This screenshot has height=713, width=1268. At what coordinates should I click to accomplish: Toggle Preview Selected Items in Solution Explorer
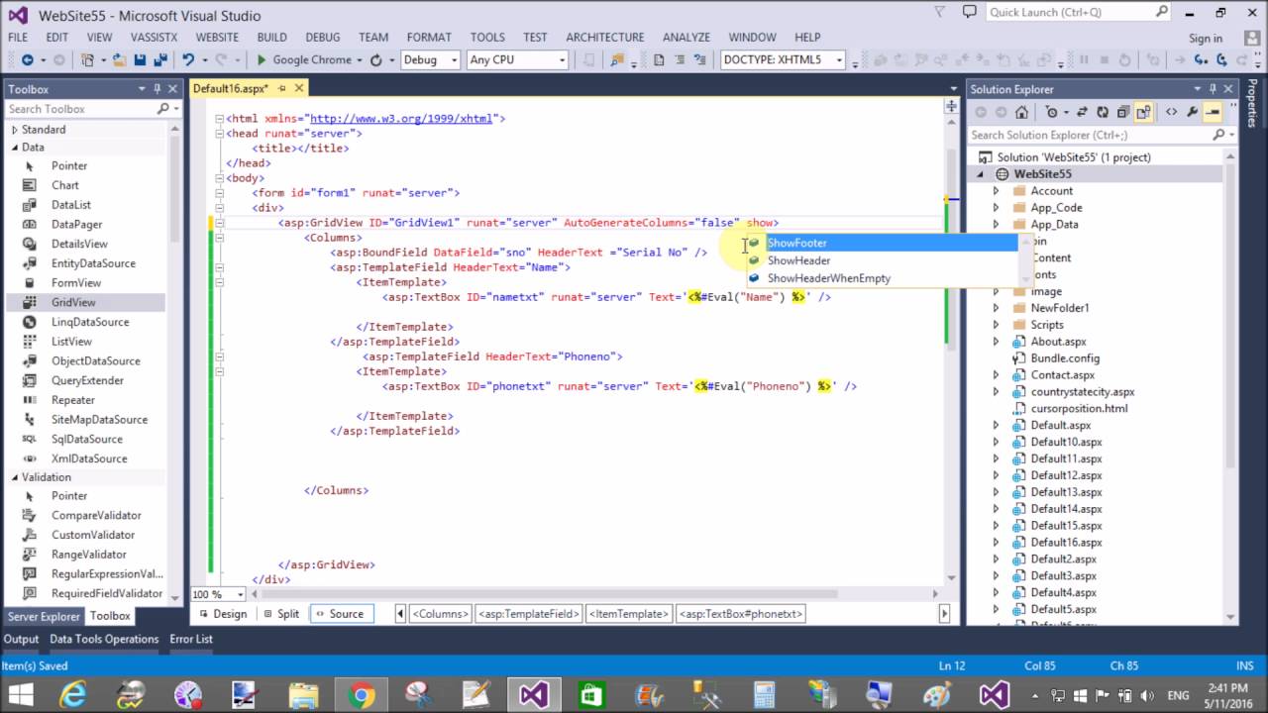pyautogui.click(x=1213, y=112)
